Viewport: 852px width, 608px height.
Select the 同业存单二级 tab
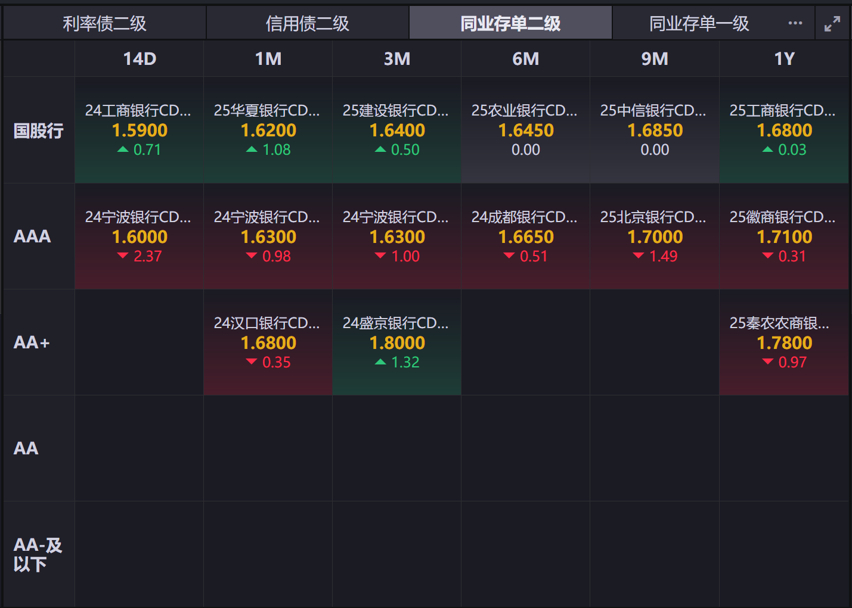pos(511,23)
